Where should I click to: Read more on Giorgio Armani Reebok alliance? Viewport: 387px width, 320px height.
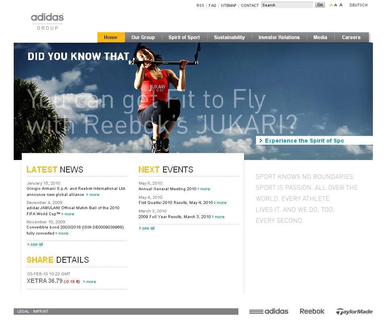[93, 195]
